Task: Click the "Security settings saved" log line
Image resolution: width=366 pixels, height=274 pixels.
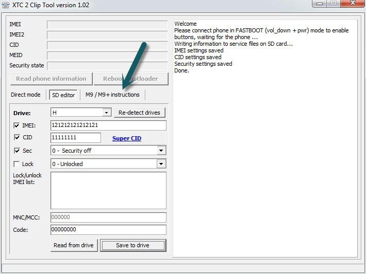Action: tap(203, 64)
